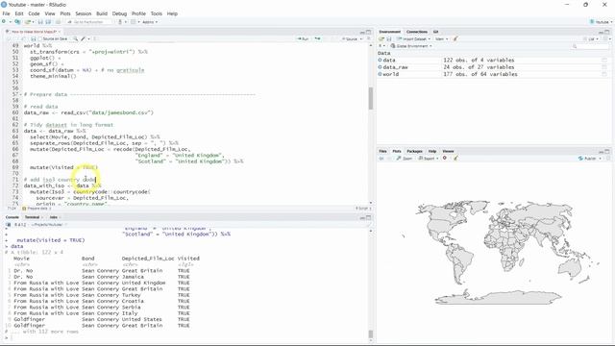615x346 pixels.
Task: Click the 'read_csv' code on line 60
Action: pos(74,112)
